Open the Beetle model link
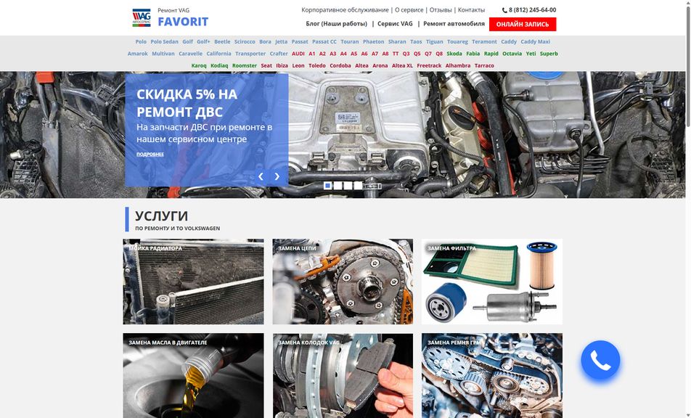 (x=222, y=42)
